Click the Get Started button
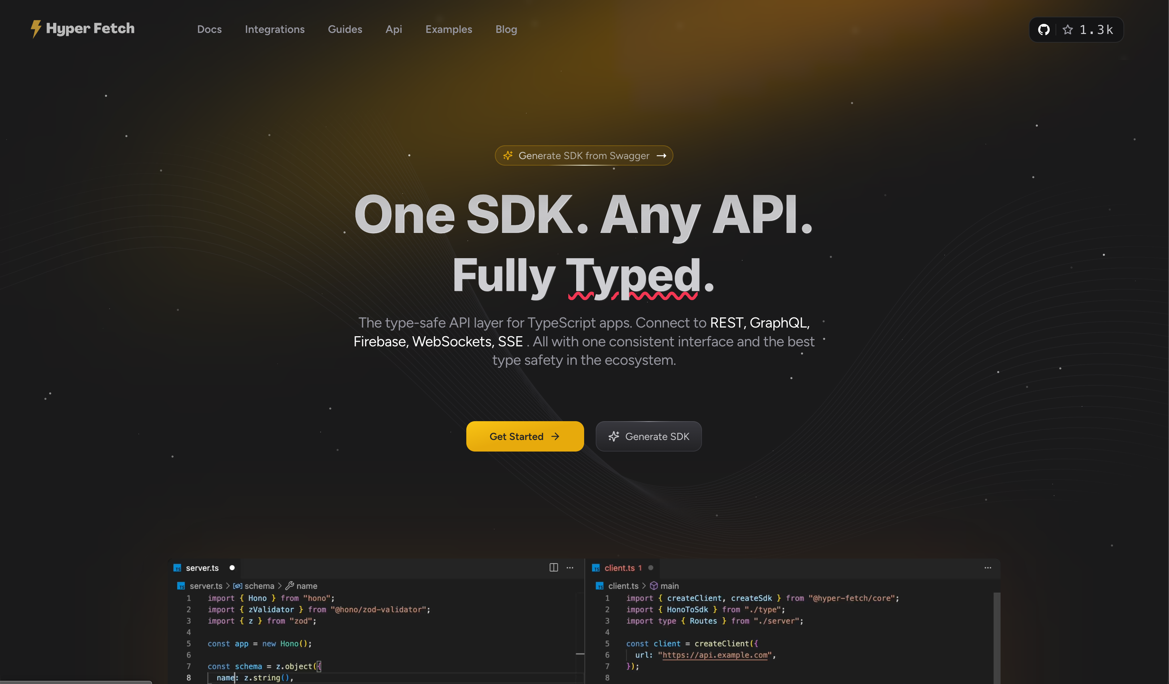The width and height of the screenshot is (1169, 684). pos(524,436)
